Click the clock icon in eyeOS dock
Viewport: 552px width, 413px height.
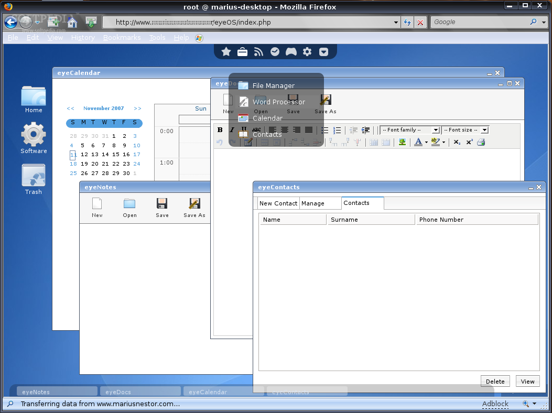point(275,52)
